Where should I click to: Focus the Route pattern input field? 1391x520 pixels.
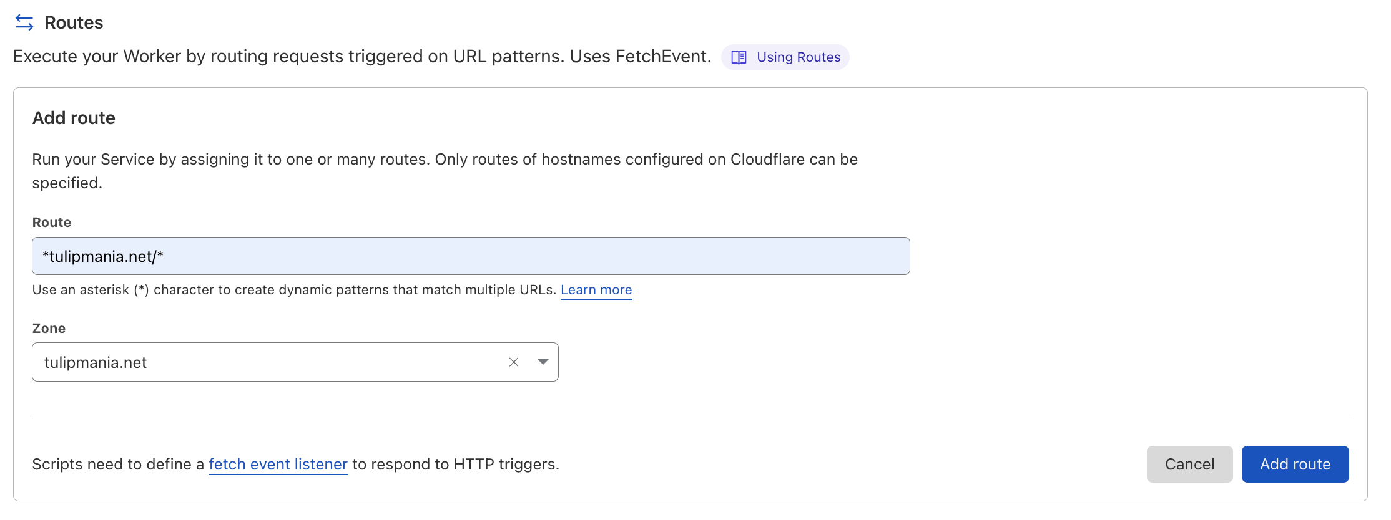pos(470,256)
